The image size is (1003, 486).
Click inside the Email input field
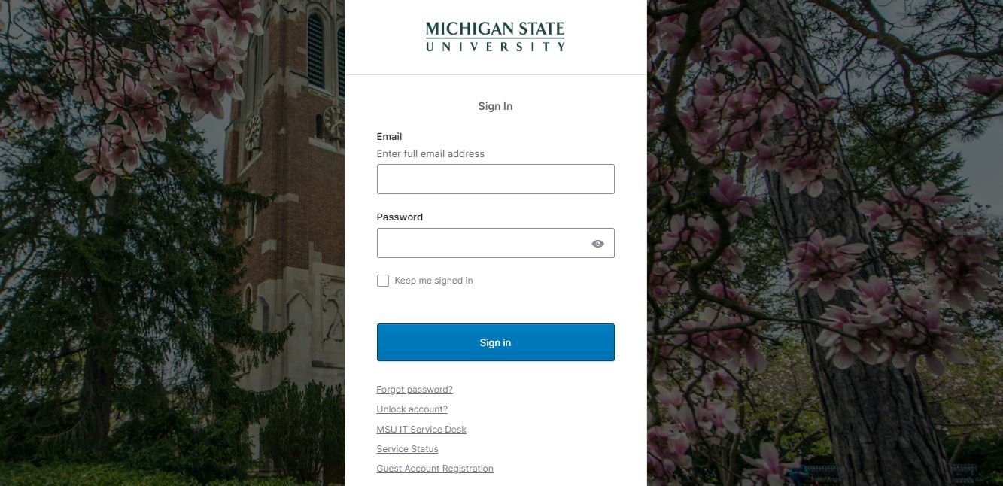(x=494, y=178)
